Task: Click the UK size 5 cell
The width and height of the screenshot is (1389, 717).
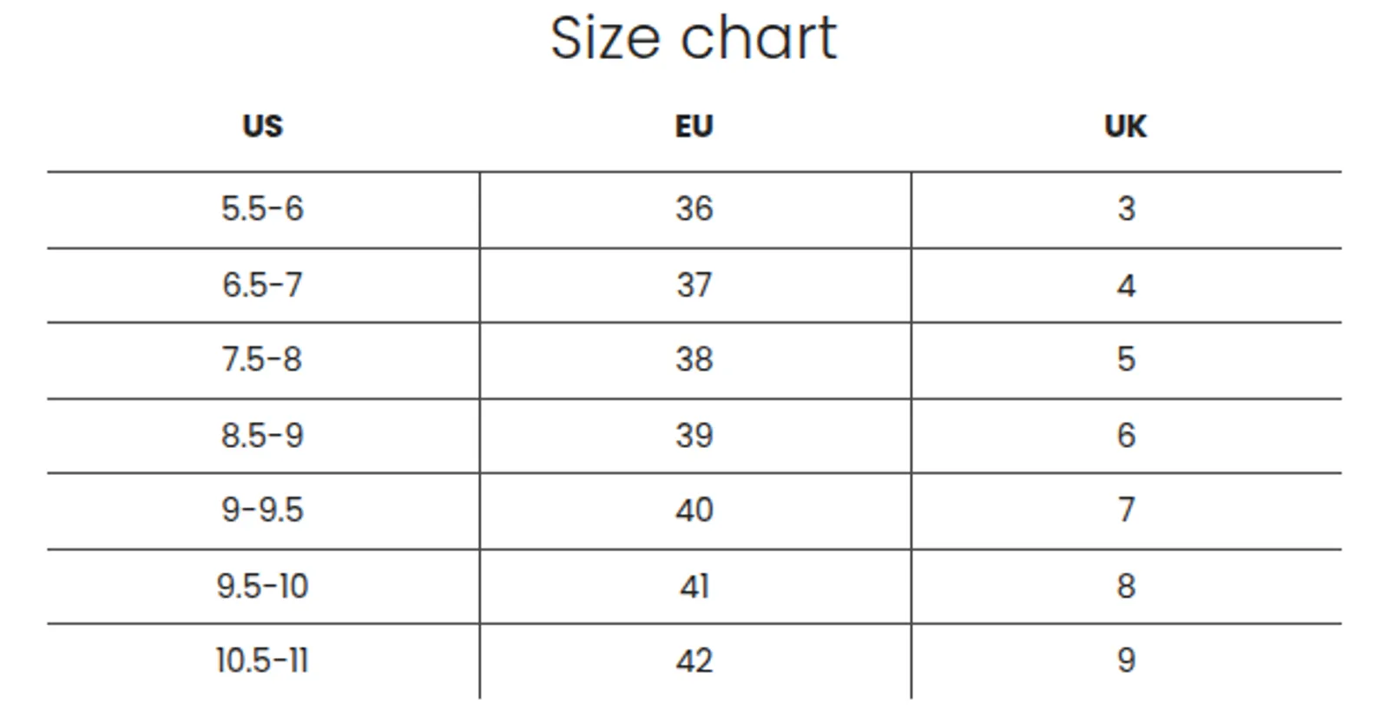Action: click(1126, 360)
